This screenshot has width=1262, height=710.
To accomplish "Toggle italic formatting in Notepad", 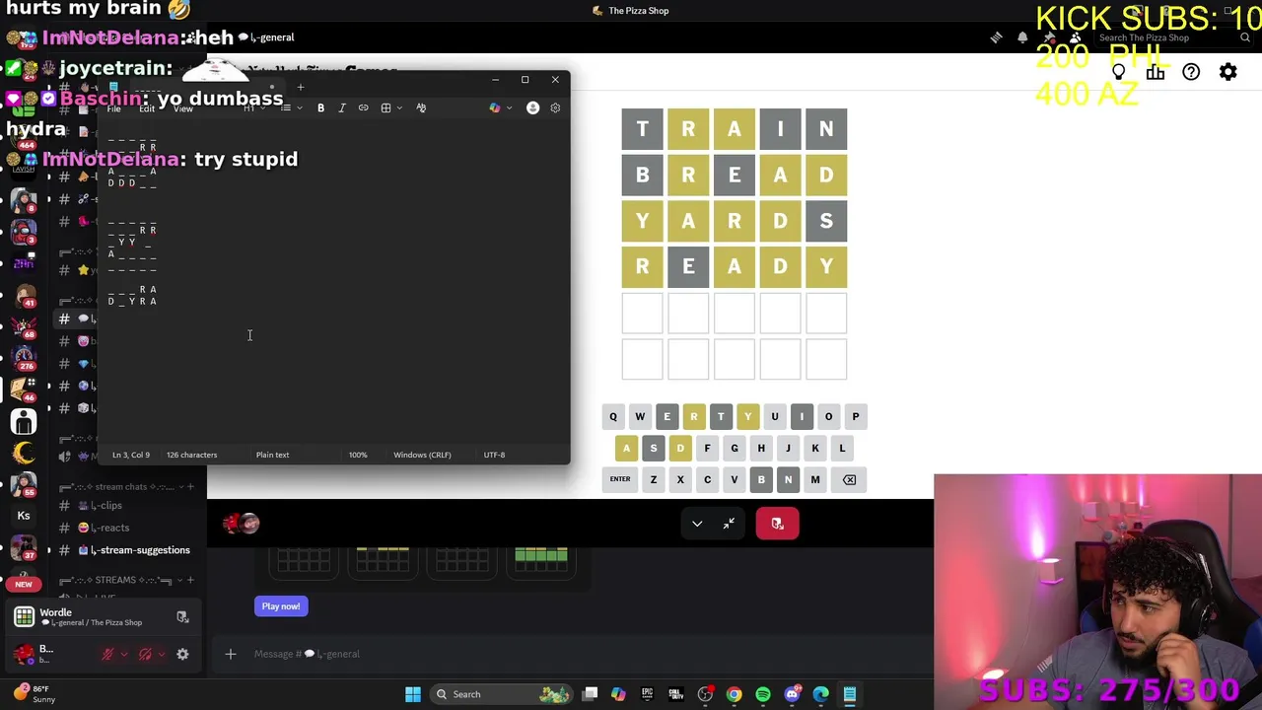I will click(x=342, y=107).
